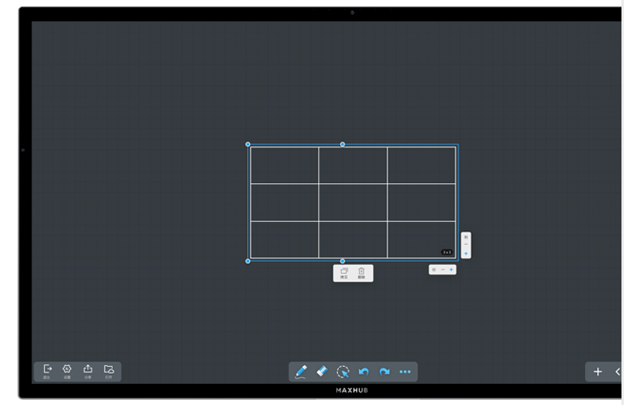This screenshot has height=405, width=624.
Task: Click the top-left resize handle of table
Action: click(x=248, y=144)
